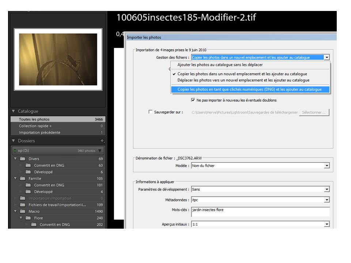Collapse the Dossiers panel triangle
This screenshot has width=351, height=263.
(x=14, y=141)
